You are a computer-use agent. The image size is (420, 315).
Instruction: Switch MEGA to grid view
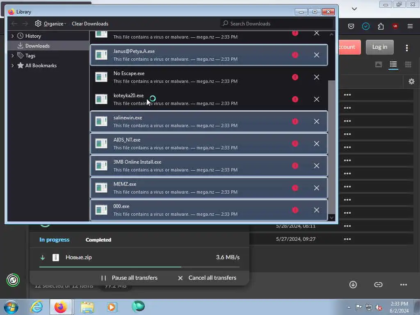pyautogui.click(x=408, y=64)
